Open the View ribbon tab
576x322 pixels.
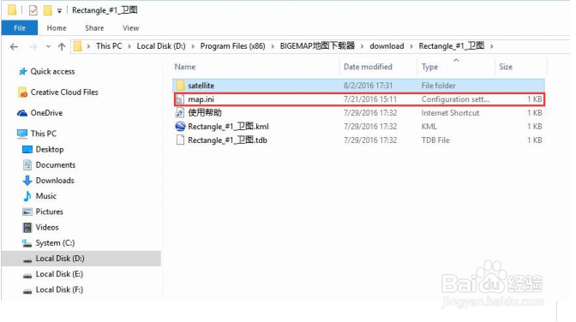pos(131,28)
